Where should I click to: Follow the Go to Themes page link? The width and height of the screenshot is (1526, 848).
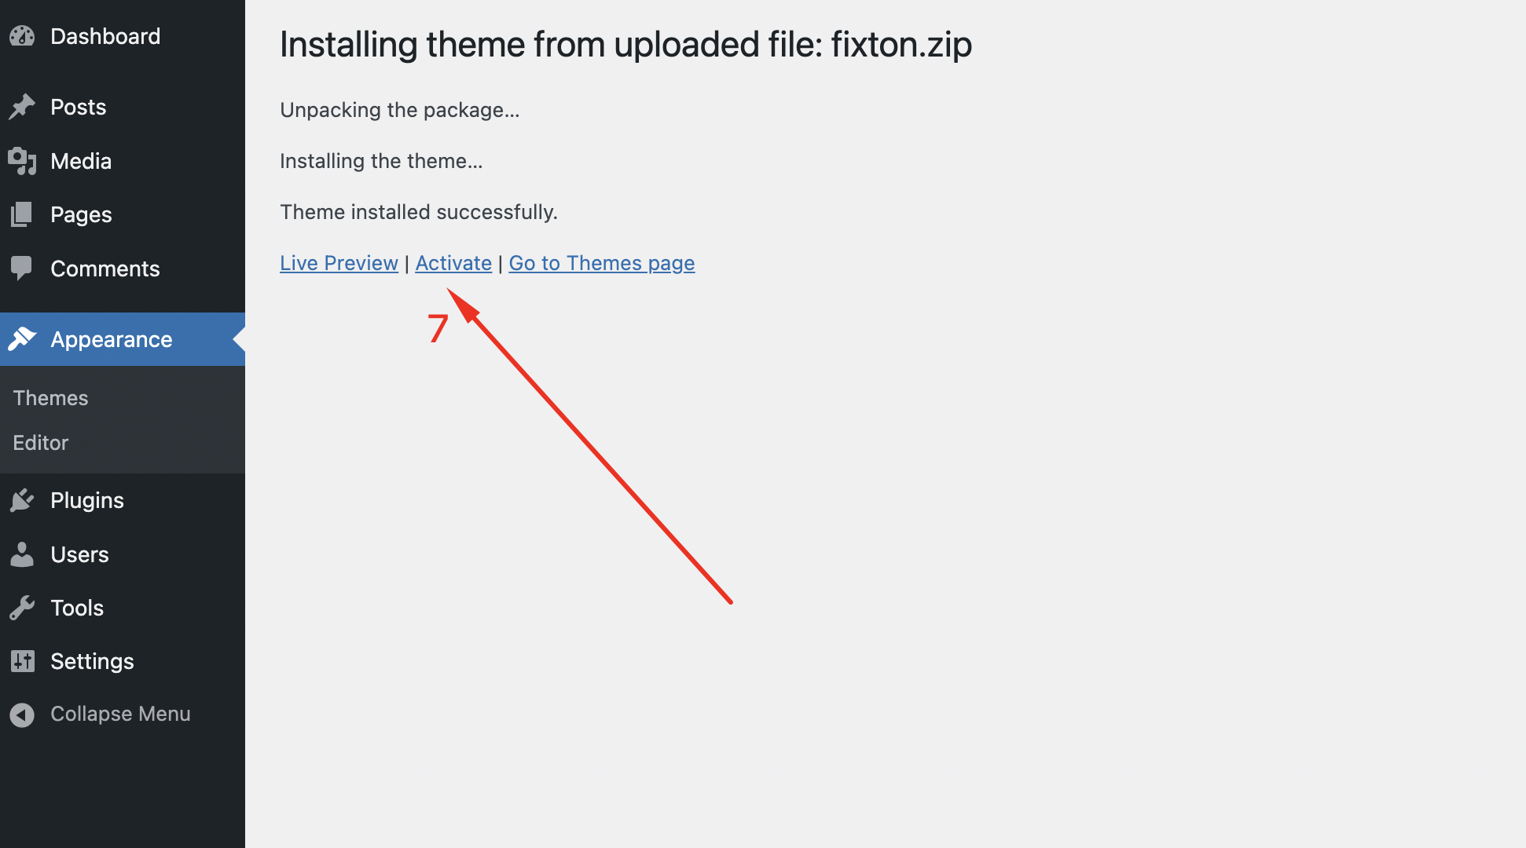[x=601, y=263]
